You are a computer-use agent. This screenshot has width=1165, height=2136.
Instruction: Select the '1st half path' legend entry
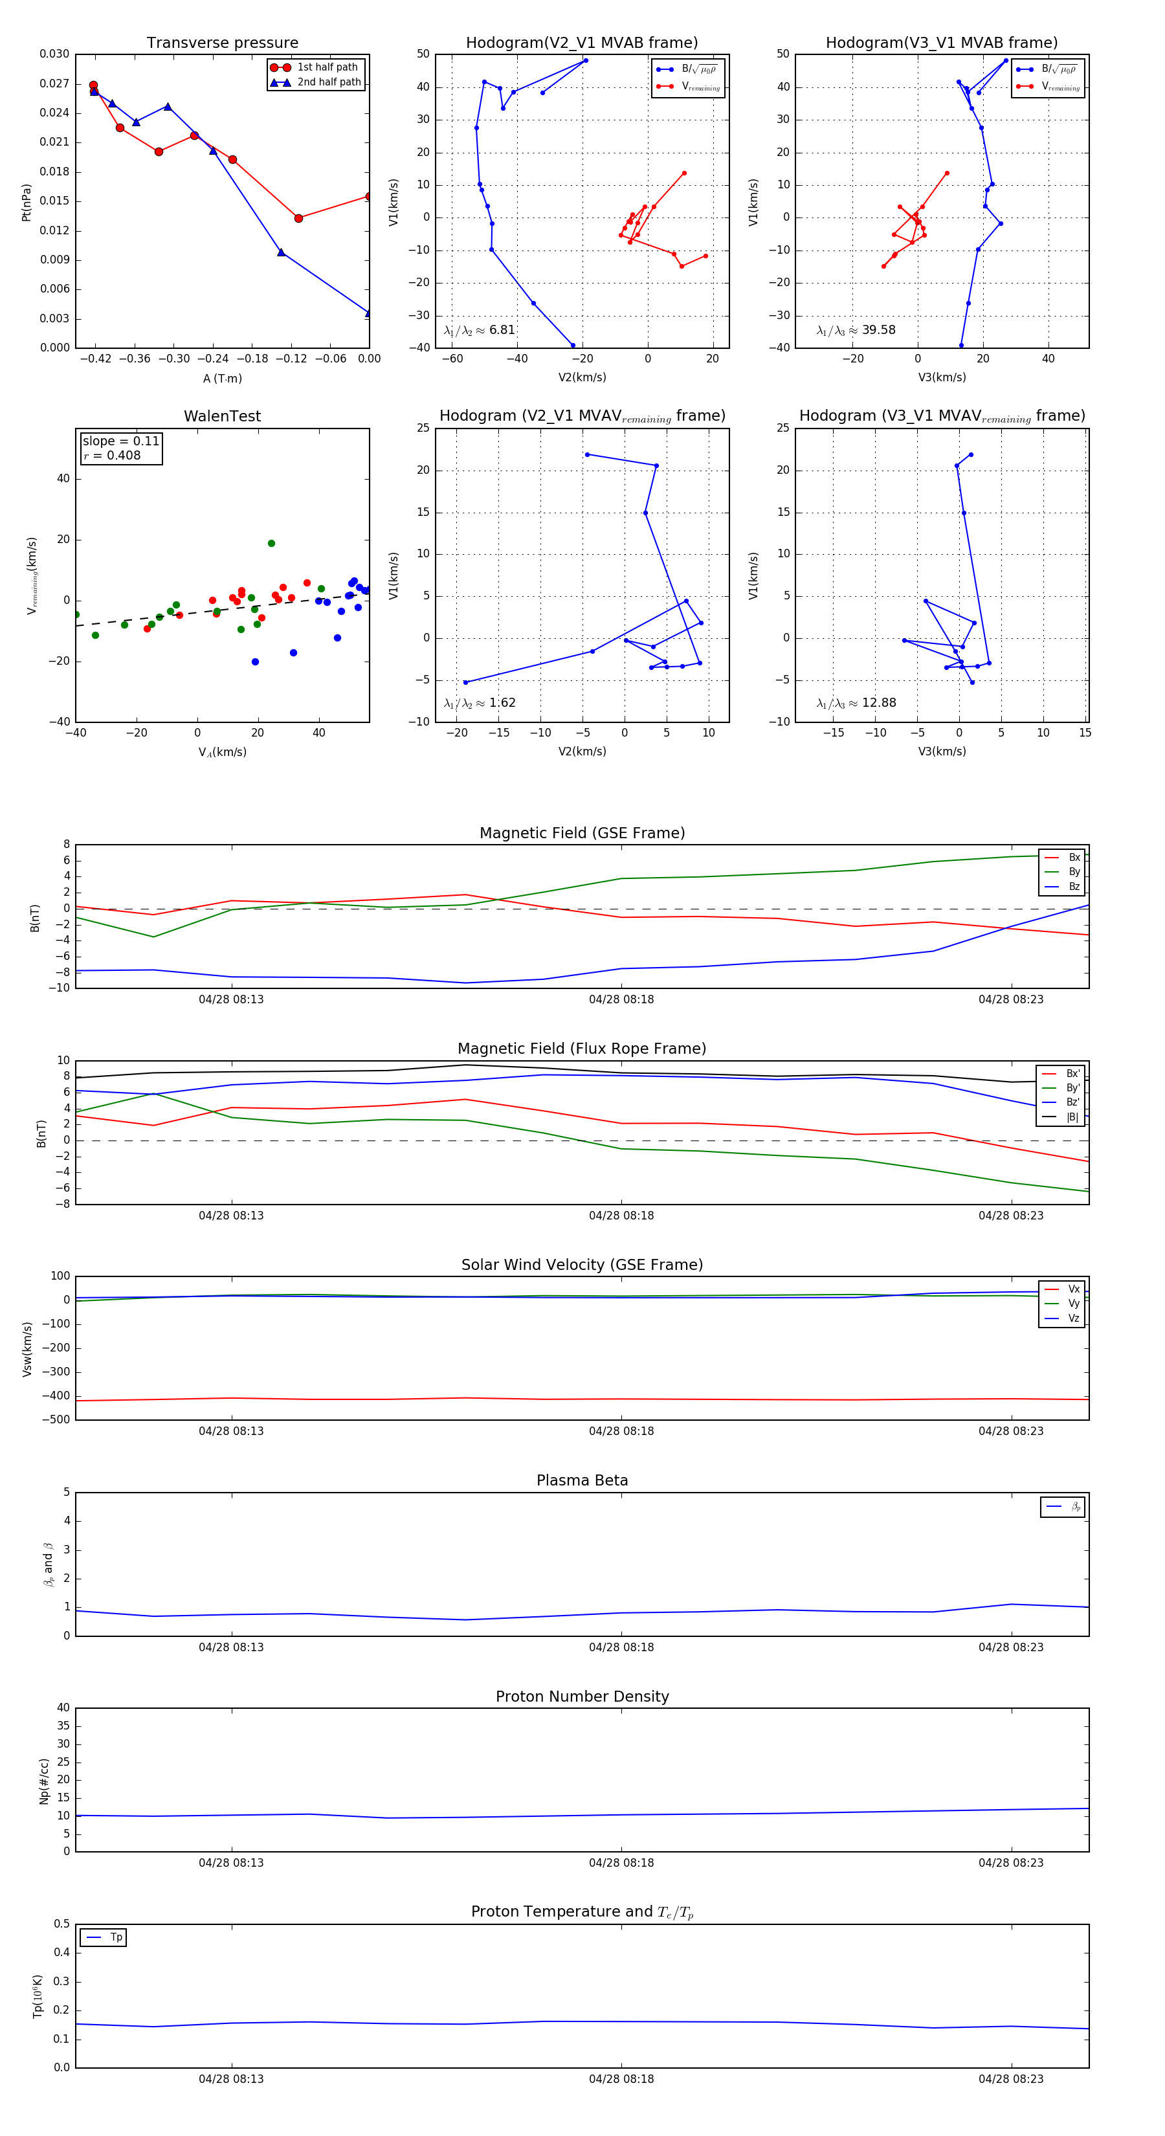(x=315, y=67)
